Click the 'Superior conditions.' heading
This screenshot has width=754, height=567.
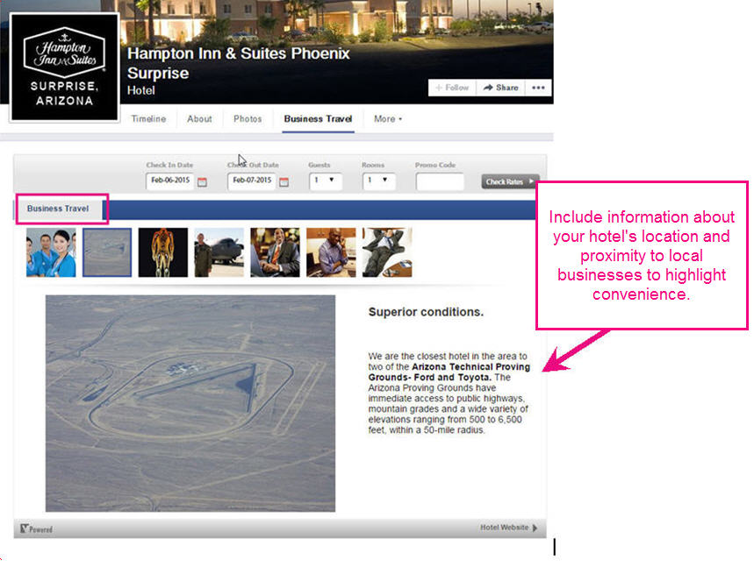click(426, 312)
